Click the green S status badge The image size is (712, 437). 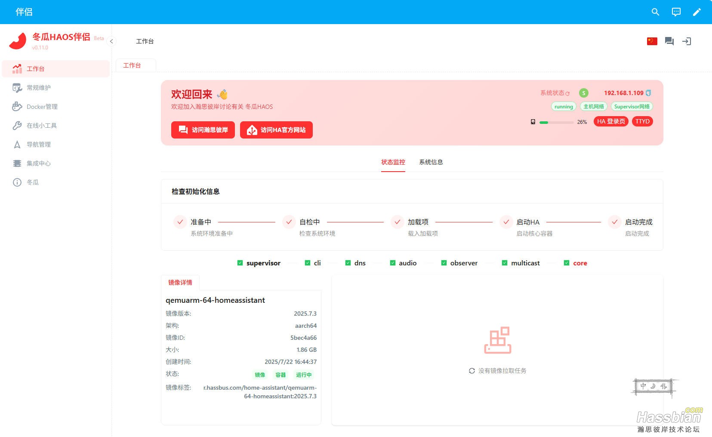pyautogui.click(x=584, y=93)
